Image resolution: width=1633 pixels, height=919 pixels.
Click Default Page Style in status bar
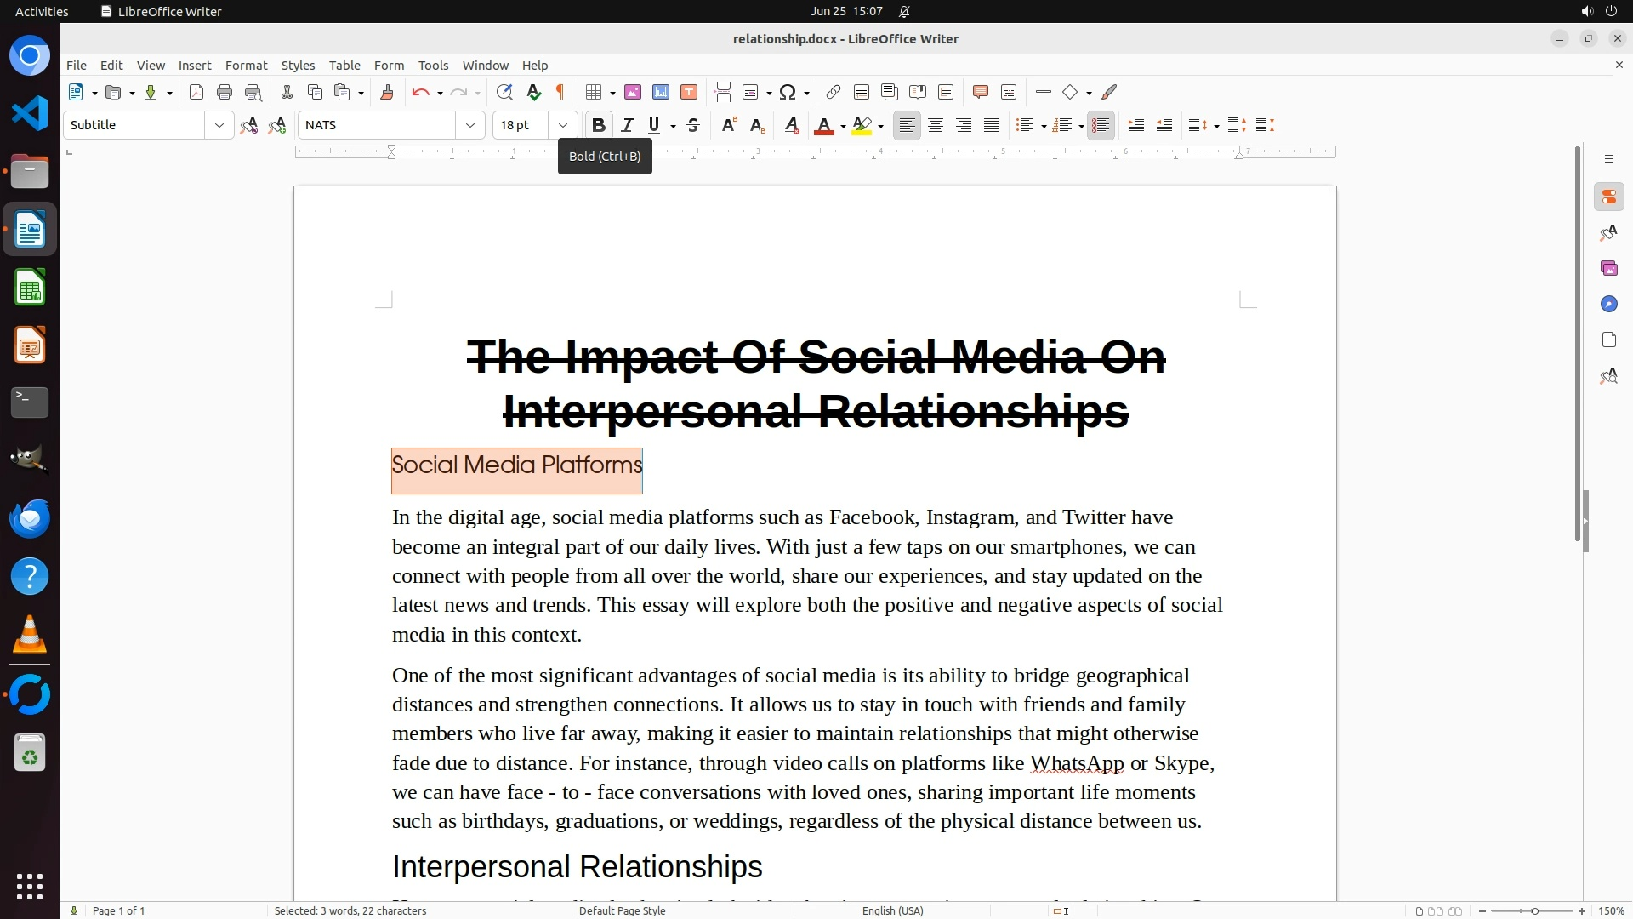(x=622, y=910)
